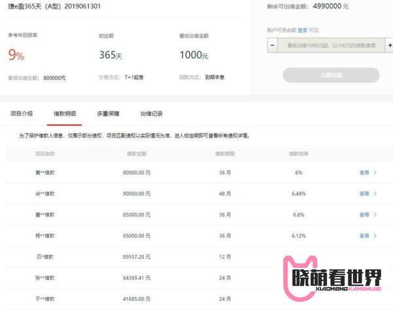
Task: Click the 12 月 loan term cell
Action: click(225, 257)
